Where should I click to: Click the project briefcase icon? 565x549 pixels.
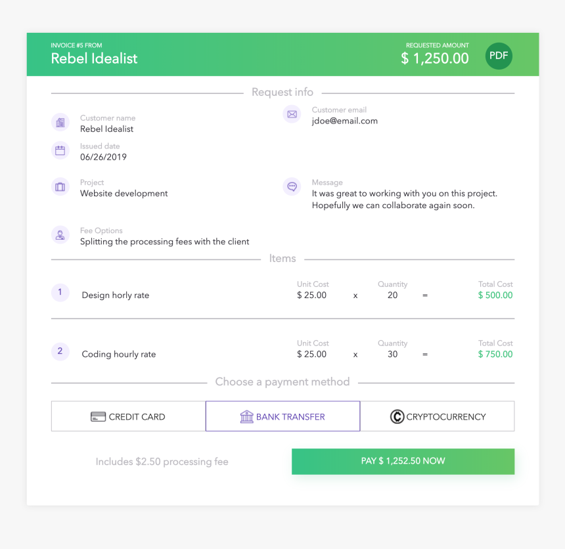coord(60,187)
